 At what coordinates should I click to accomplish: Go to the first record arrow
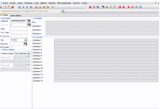click(x=19, y=7)
